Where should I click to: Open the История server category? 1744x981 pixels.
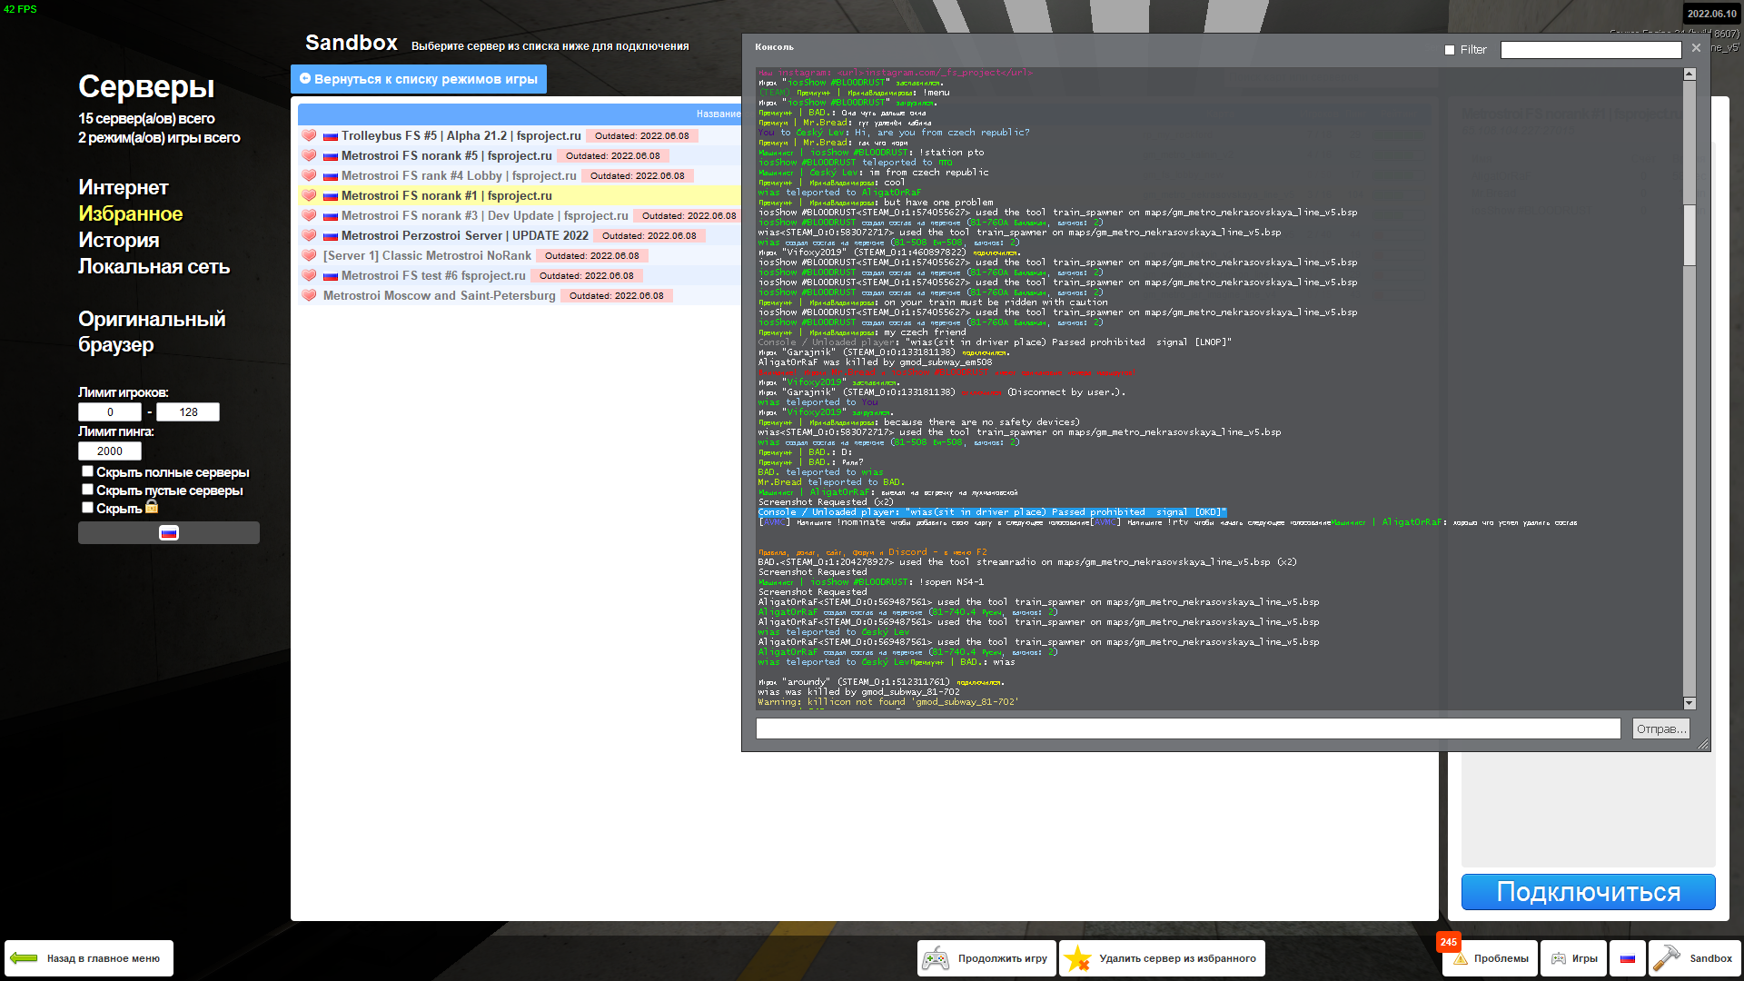coord(119,240)
